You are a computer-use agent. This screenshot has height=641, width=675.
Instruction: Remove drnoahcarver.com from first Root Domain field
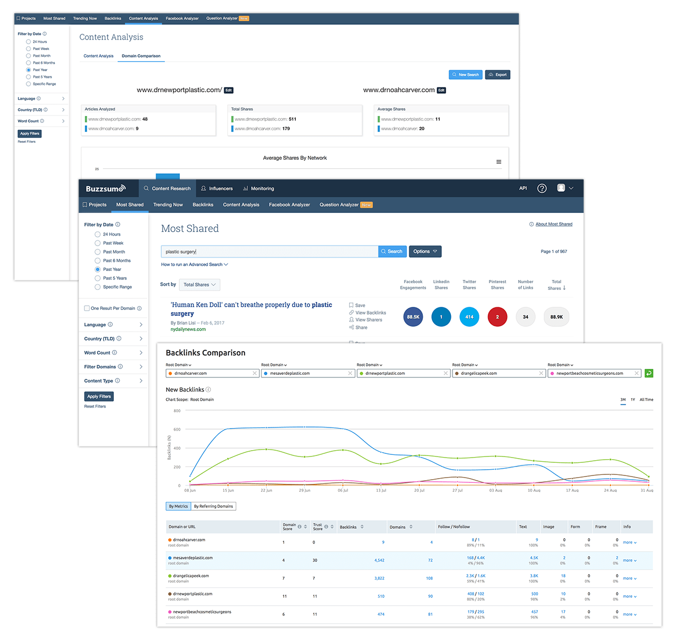[x=255, y=373]
